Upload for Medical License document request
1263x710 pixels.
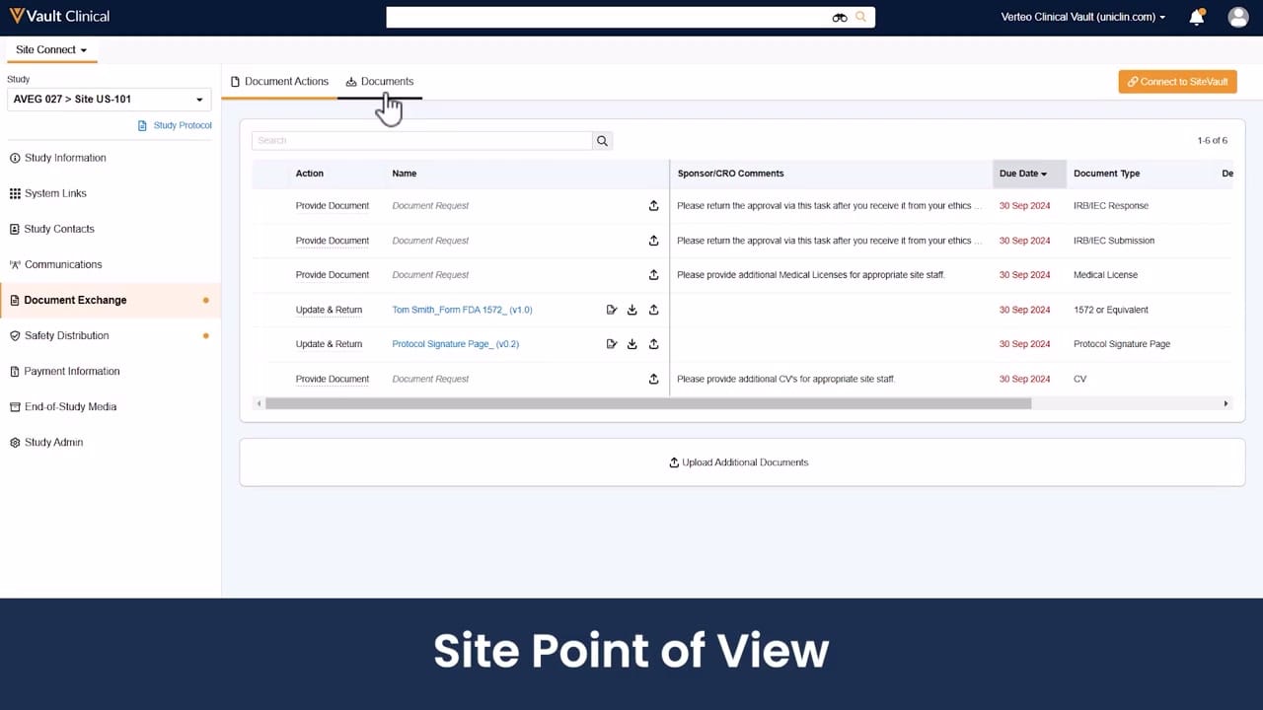653,275
